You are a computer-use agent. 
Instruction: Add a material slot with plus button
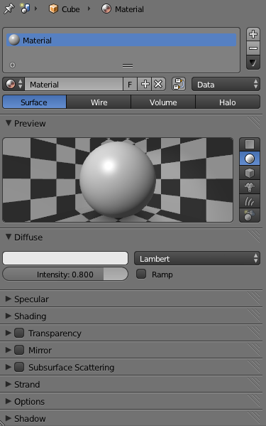253,34
